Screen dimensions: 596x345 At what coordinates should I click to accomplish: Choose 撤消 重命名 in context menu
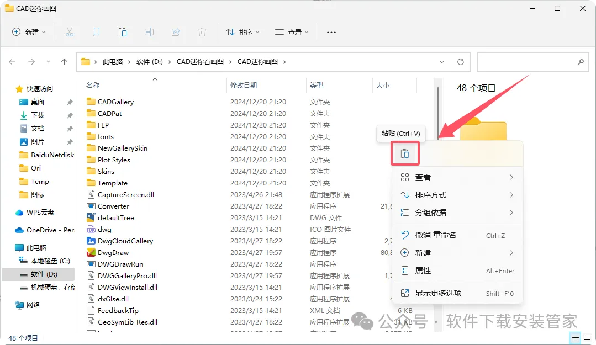pyautogui.click(x=457, y=235)
